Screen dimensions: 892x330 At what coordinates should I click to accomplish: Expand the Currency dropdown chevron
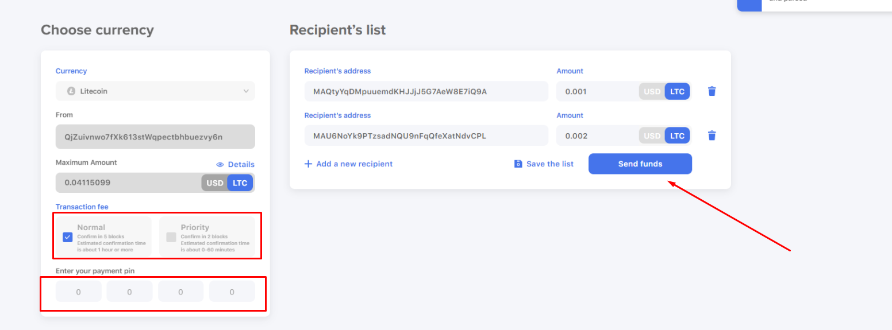pos(246,91)
